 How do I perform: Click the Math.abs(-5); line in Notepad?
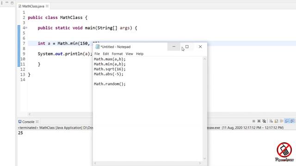coord(109,74)
